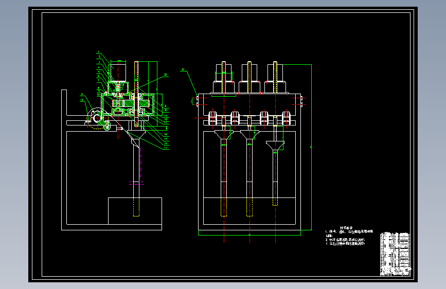Image resolution: width=446 pixels, height=289 pixels.
Task: Pick callout number 11 near the cam
Action: click(82, 94)
